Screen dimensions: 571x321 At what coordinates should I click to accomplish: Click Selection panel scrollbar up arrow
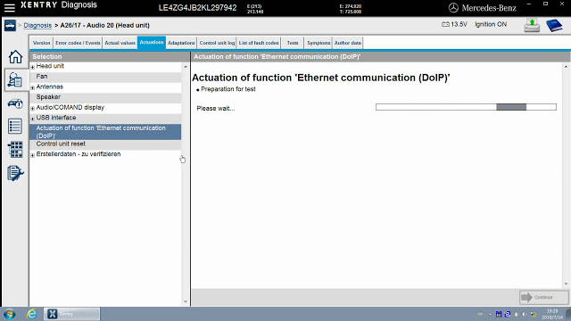(x=186, y=67)
